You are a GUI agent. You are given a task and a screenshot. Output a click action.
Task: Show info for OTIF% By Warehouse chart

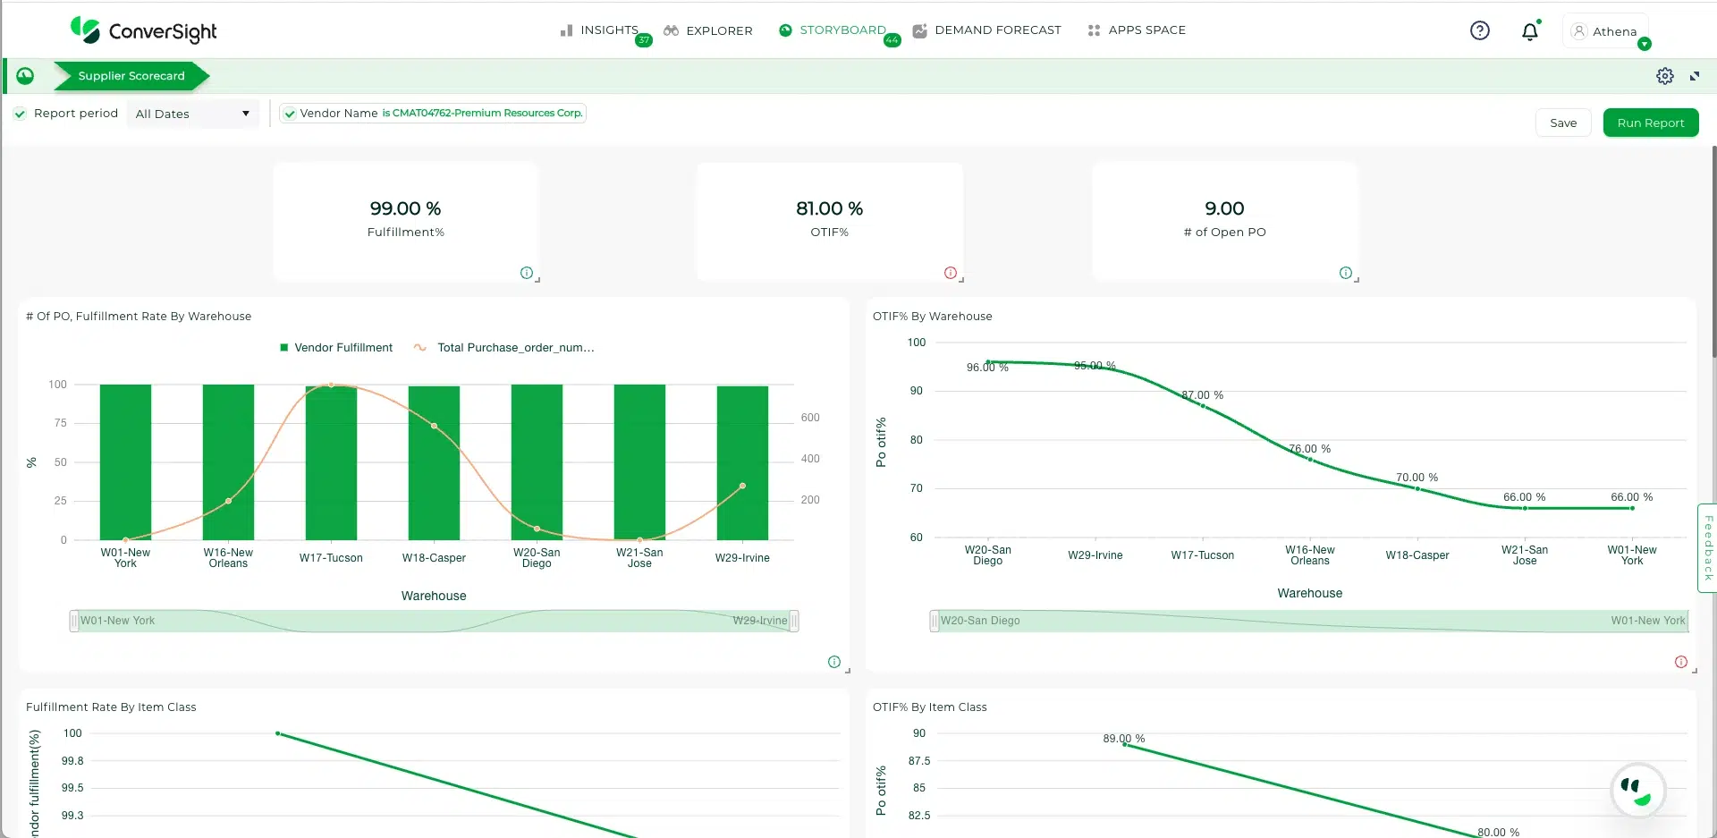click(1680, 662)
